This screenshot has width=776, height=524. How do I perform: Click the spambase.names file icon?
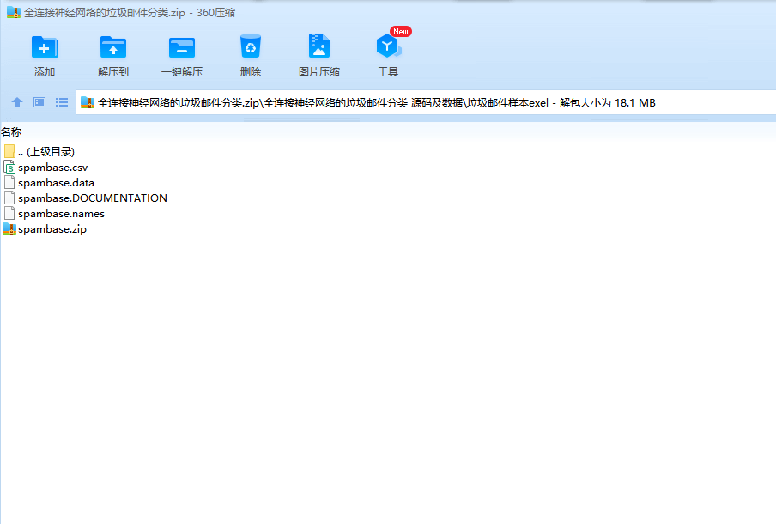tap(9, 213)
